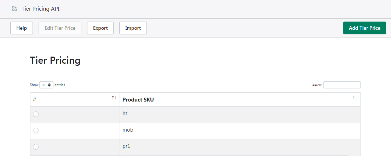Image resolution: width=391 pixels, height=156 pixels.
Task: Click the app icon beside Tier Pricing API
Action: pyautogui.click(x=15, y=8)
